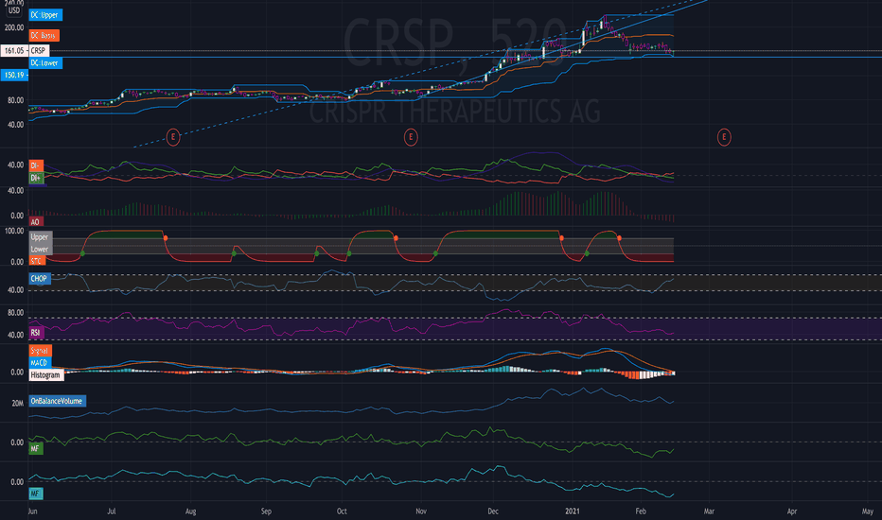Screen dimensions: 882x520
Task: Click the CHOP indicator label
Action: pos(40,278)
